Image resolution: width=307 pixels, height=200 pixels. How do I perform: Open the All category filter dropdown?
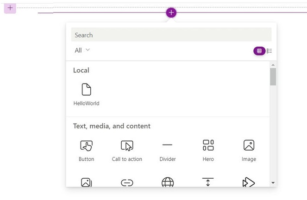(x=82, y=50)
